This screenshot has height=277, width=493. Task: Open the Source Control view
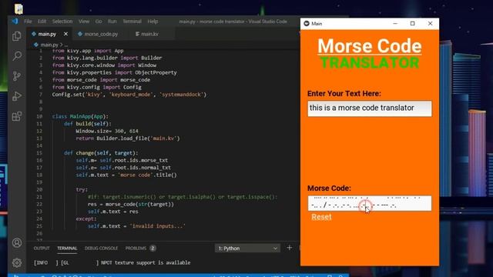(17, 76)
